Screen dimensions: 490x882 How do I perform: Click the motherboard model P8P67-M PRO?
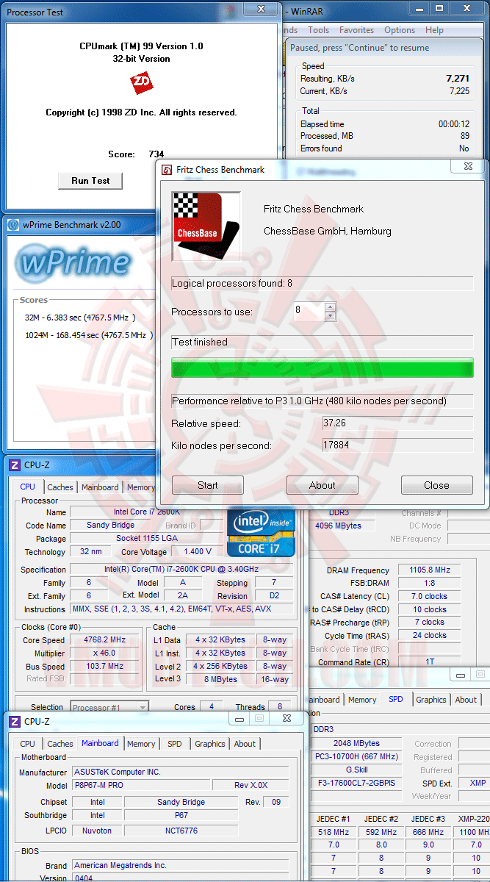pyautogui.click(x=142, y=785)
